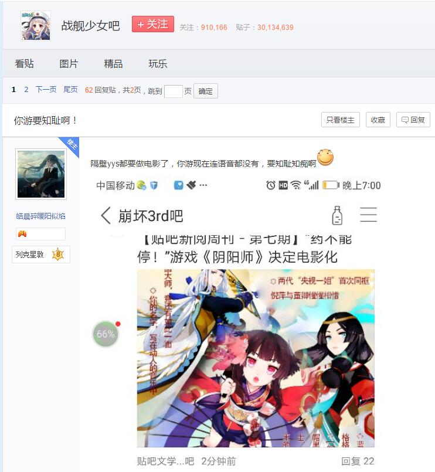Tap the back arrow beside 崩坏3rd吧
This screenshot has height=472, width=435.
pos(106,215)
